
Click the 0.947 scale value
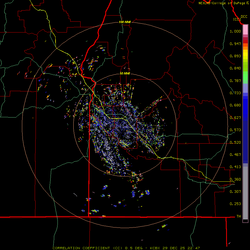tap(235, 44)
